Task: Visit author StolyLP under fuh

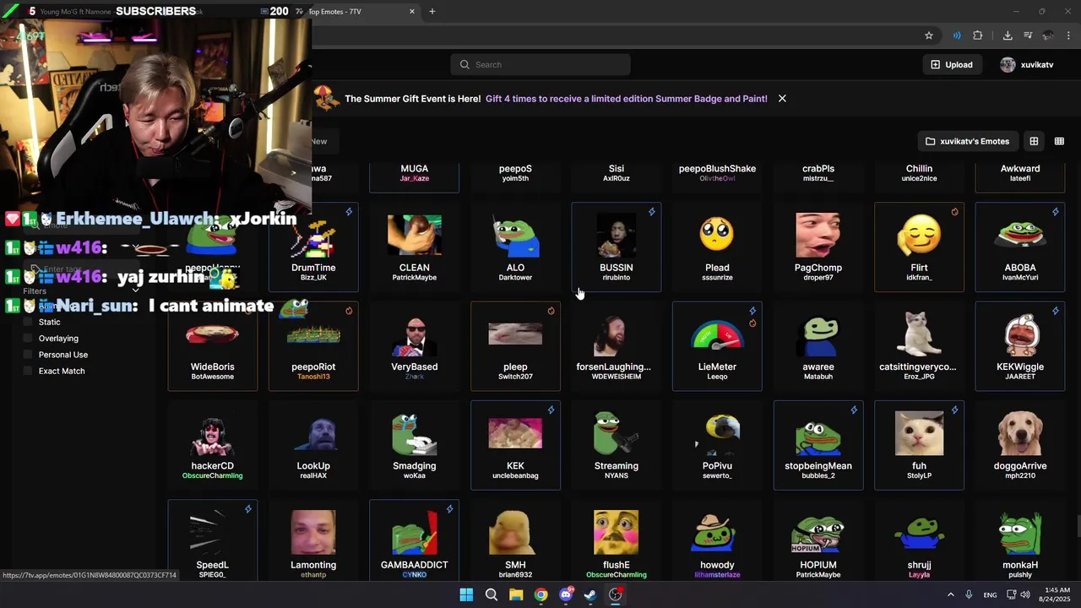Action: point(919,475)
